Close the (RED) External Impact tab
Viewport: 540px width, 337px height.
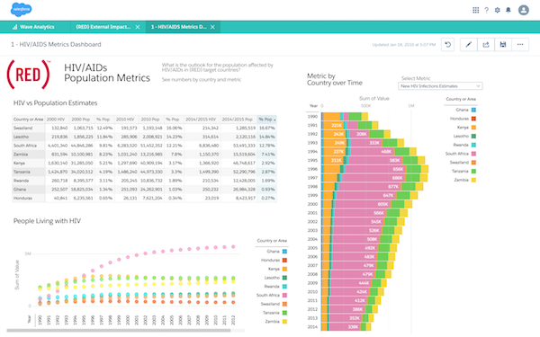point(138,27)
